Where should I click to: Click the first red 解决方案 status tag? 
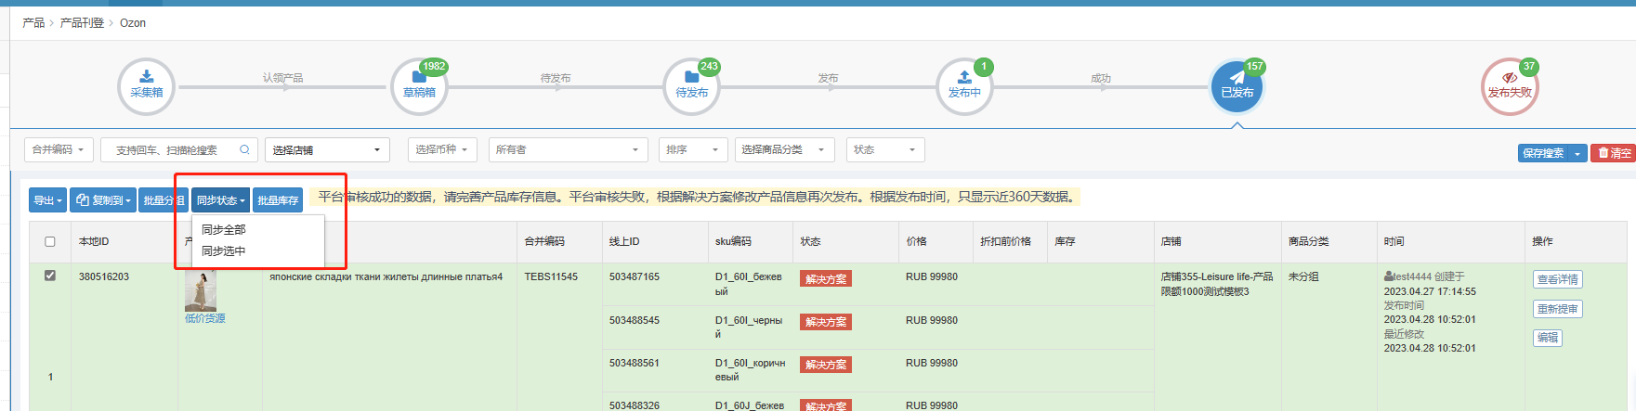(825, 279)
